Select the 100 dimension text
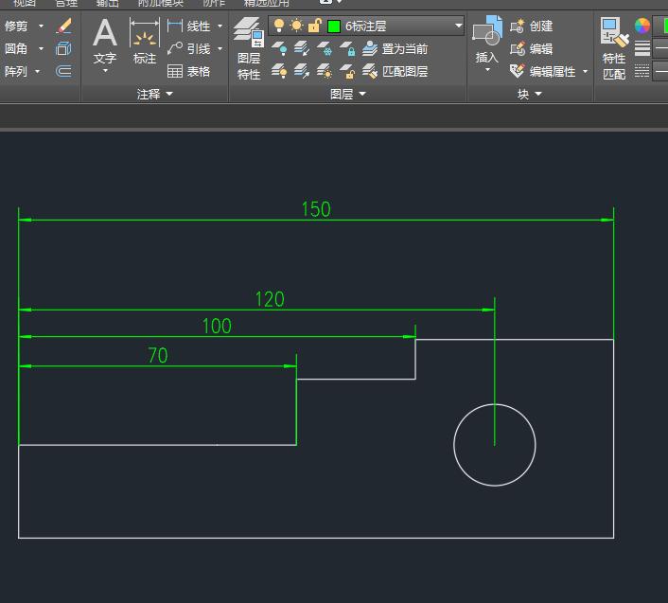 [x=217, y=326]
